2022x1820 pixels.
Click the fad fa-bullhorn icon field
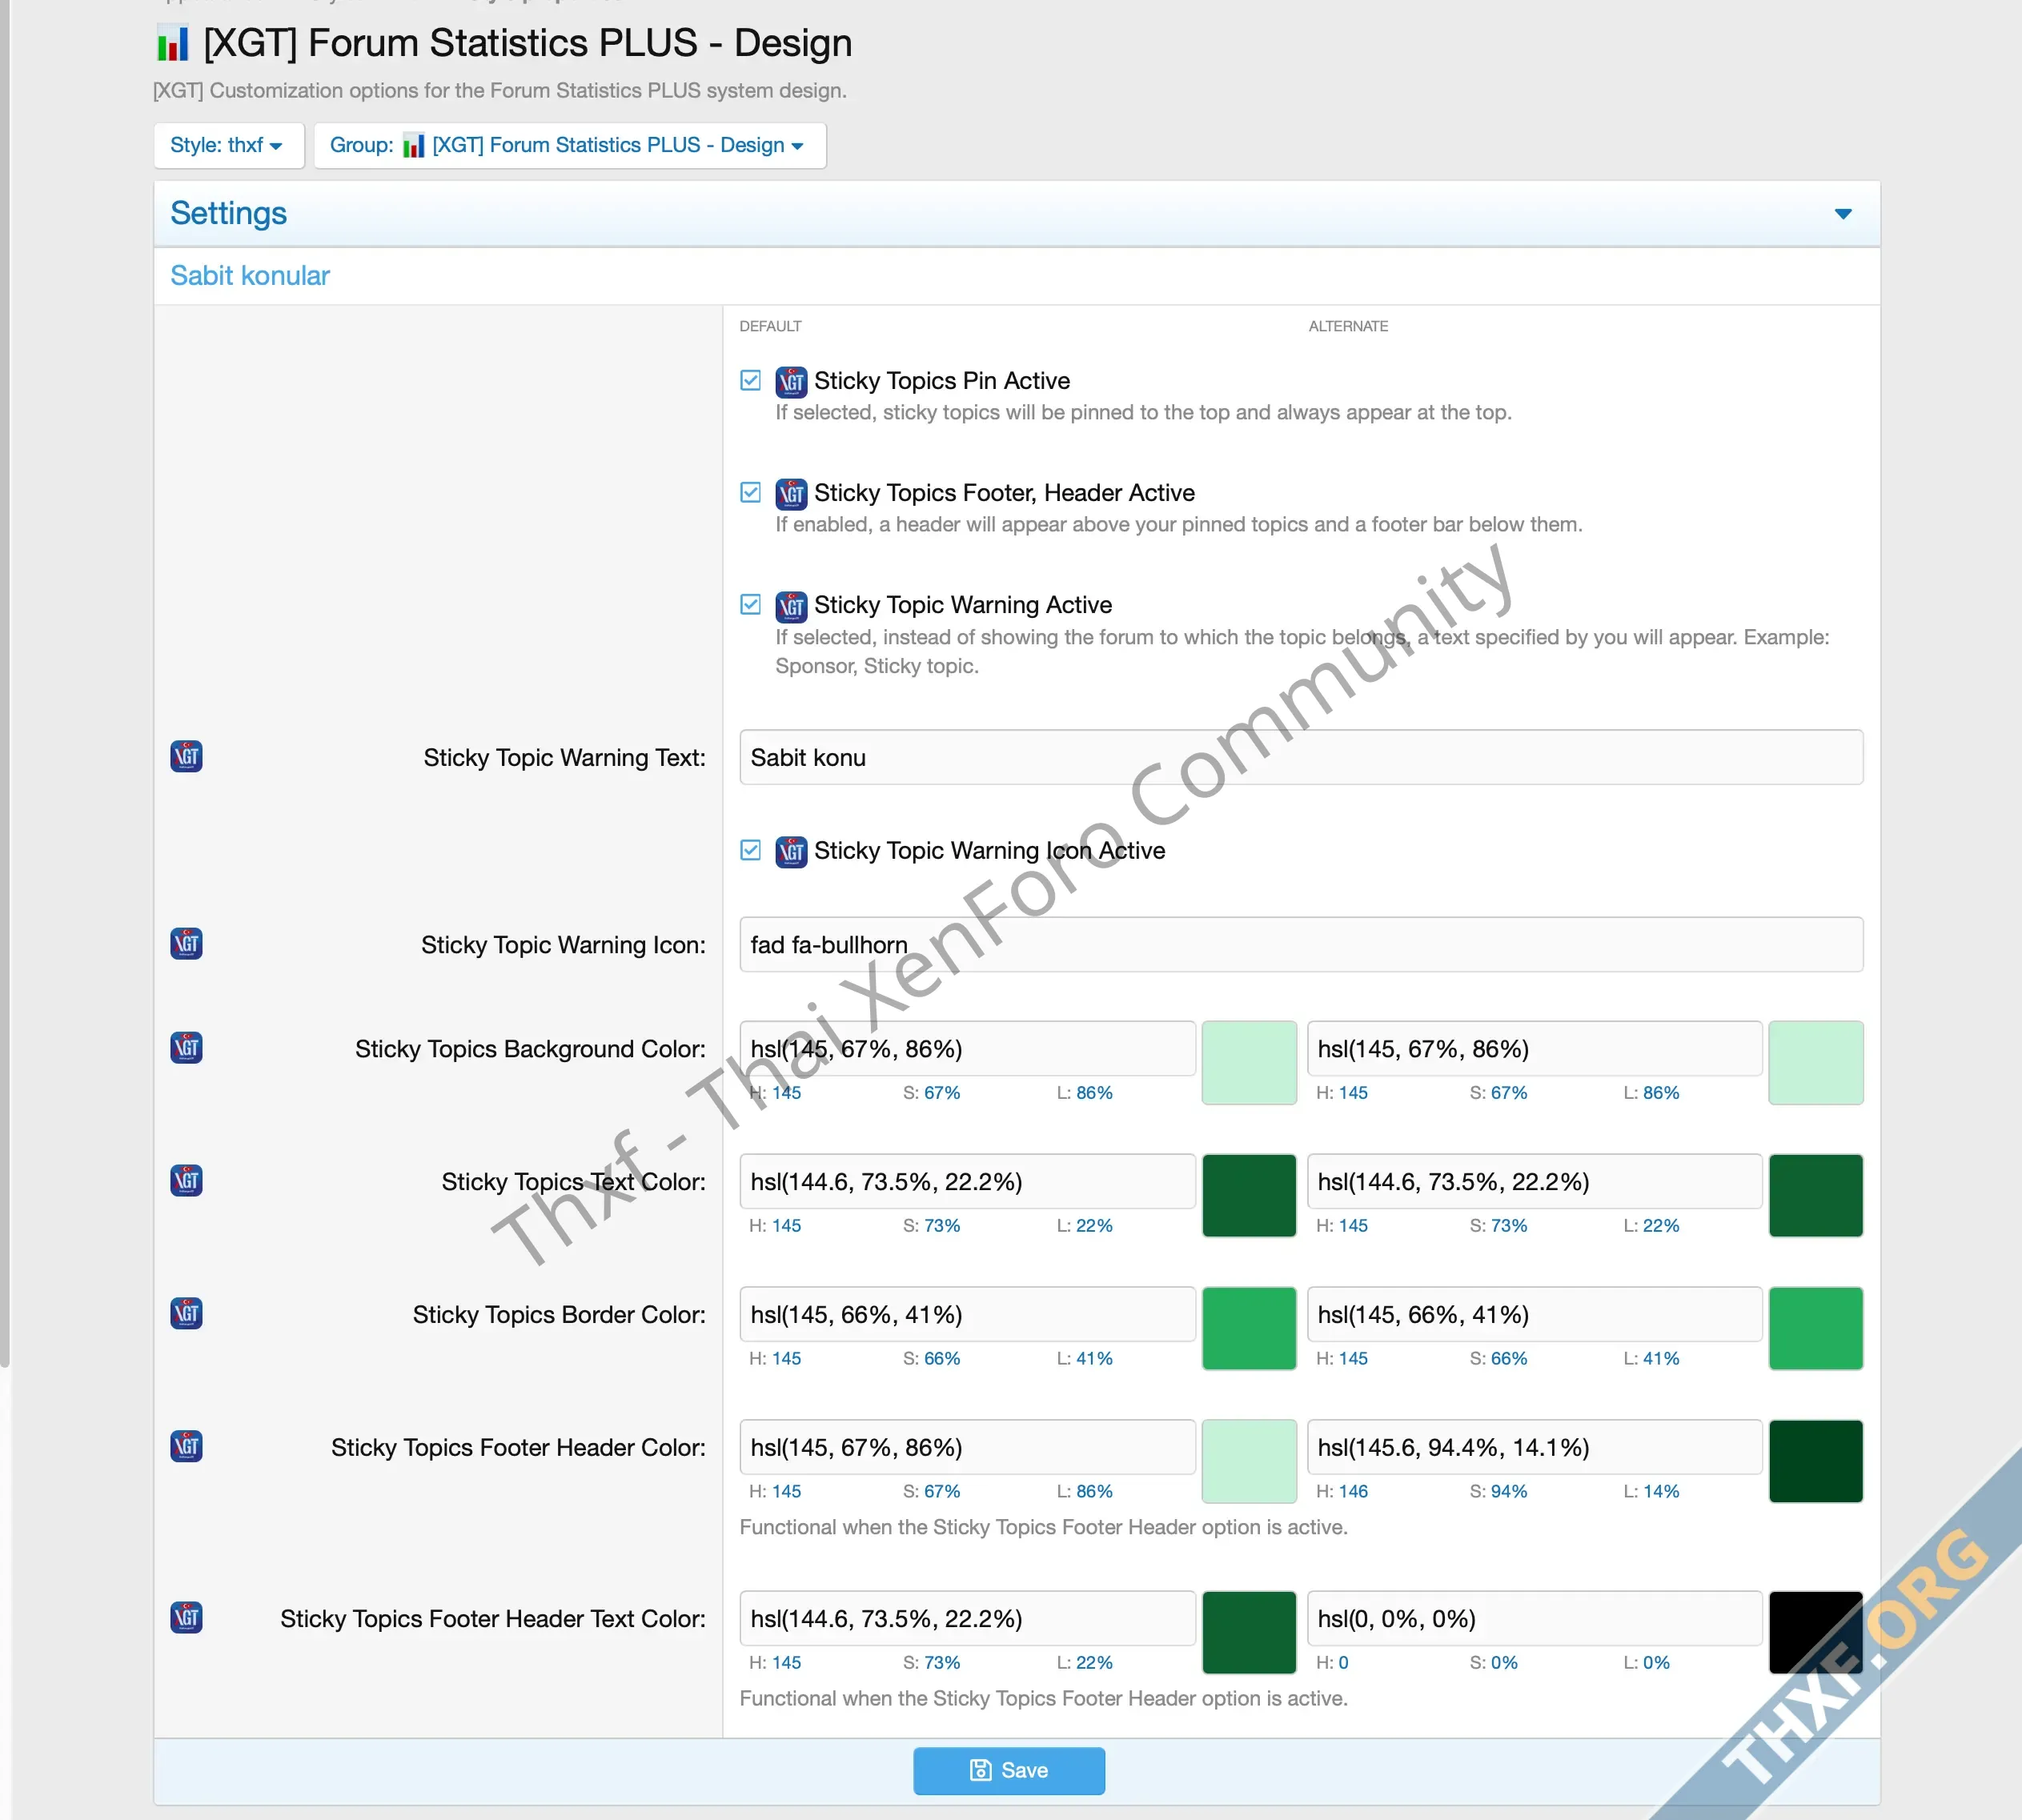(x=1300, y=944)
